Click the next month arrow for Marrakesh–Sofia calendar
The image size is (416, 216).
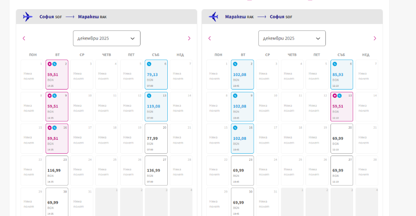[375, 38]
